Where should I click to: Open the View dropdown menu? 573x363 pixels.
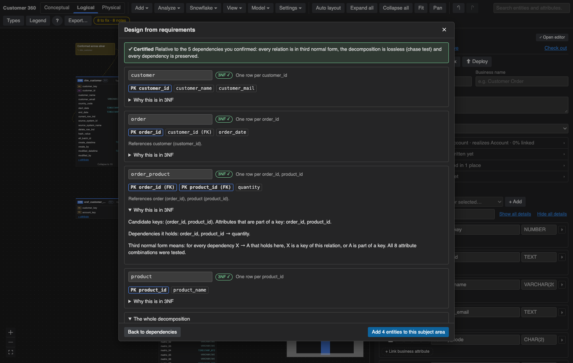pyautogui.click(x=234, y=8)
